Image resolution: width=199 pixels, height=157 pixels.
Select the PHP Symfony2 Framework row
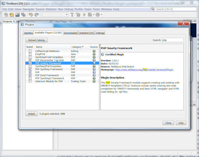point(62,78)
